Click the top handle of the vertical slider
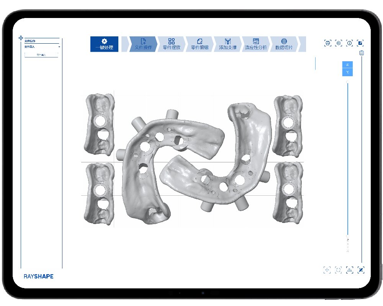Screen dimensions: 383x306 348,82
